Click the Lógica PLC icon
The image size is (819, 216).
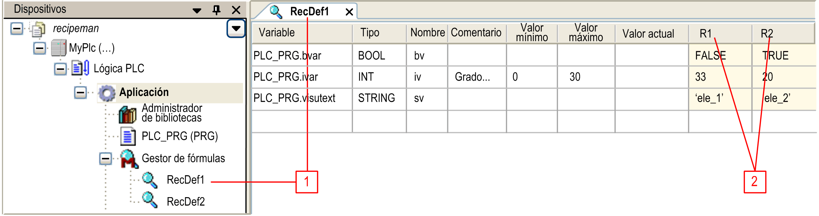click(80, 68)
